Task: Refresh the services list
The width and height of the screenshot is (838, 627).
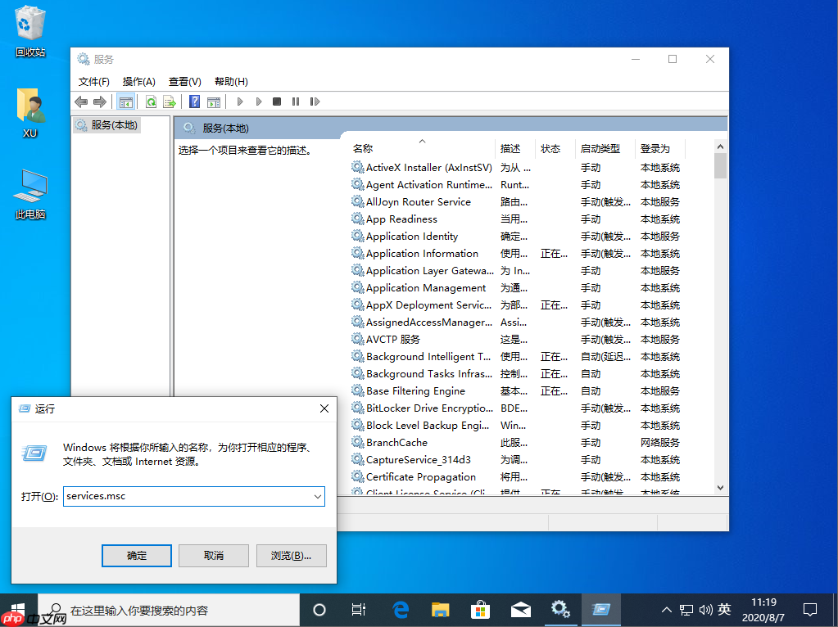Action: pyautogui.click(x=151, y=101)
